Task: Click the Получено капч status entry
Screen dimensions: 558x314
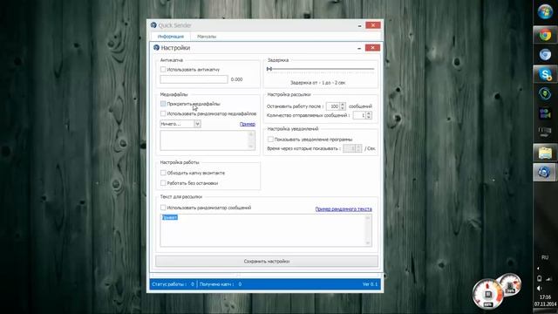Action: click(x=221, y=284)
